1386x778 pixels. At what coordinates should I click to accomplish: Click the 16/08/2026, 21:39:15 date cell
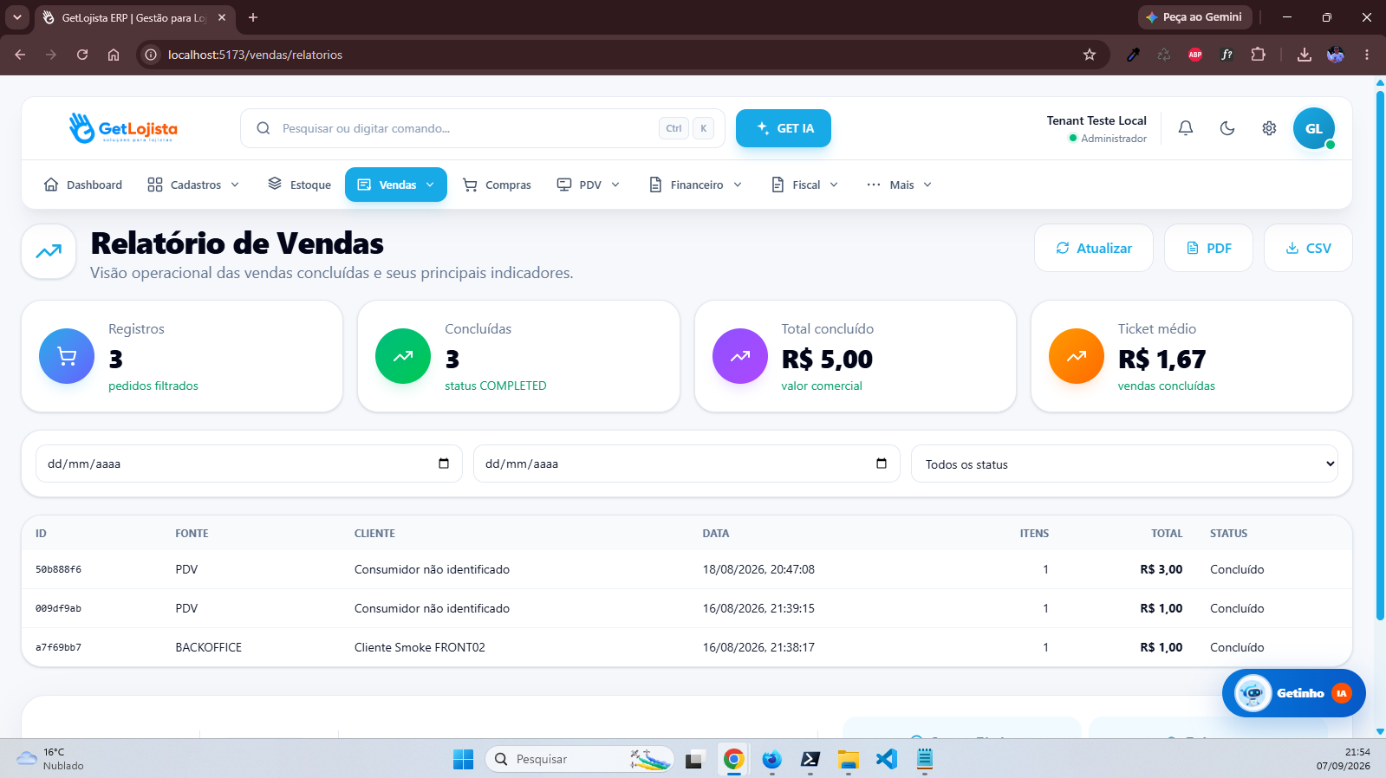pos(758,608)
